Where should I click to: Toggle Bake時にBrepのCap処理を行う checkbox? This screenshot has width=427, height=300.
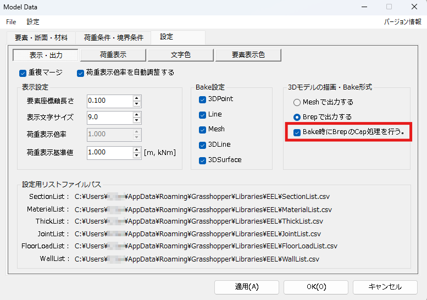point(297,132)
